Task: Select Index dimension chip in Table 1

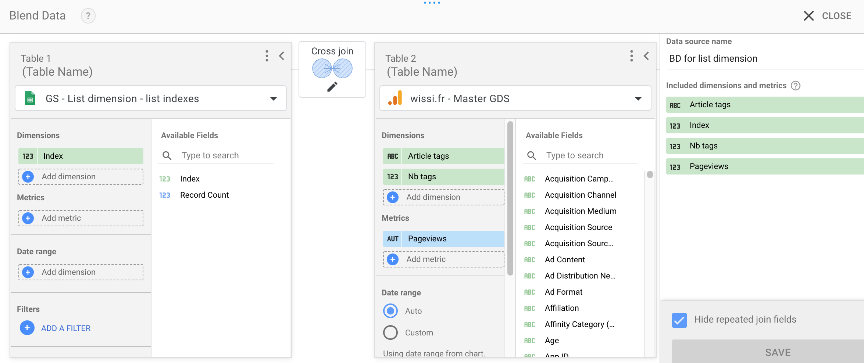Action: (x=81, y=156)
